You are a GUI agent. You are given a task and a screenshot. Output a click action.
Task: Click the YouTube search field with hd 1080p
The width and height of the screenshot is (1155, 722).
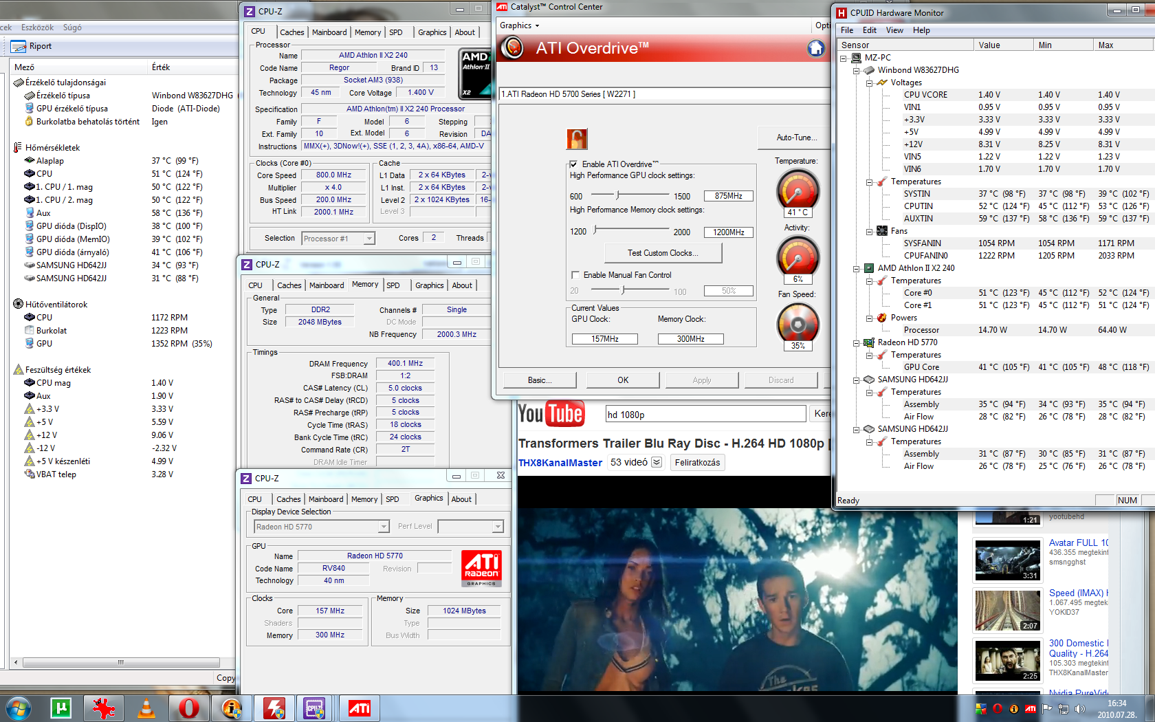tap(705, 414)
